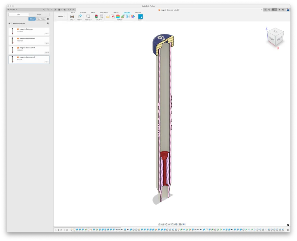Switch to the SOLID tab
The height and width of the screenshot is (241, 297).
[73, 13]
